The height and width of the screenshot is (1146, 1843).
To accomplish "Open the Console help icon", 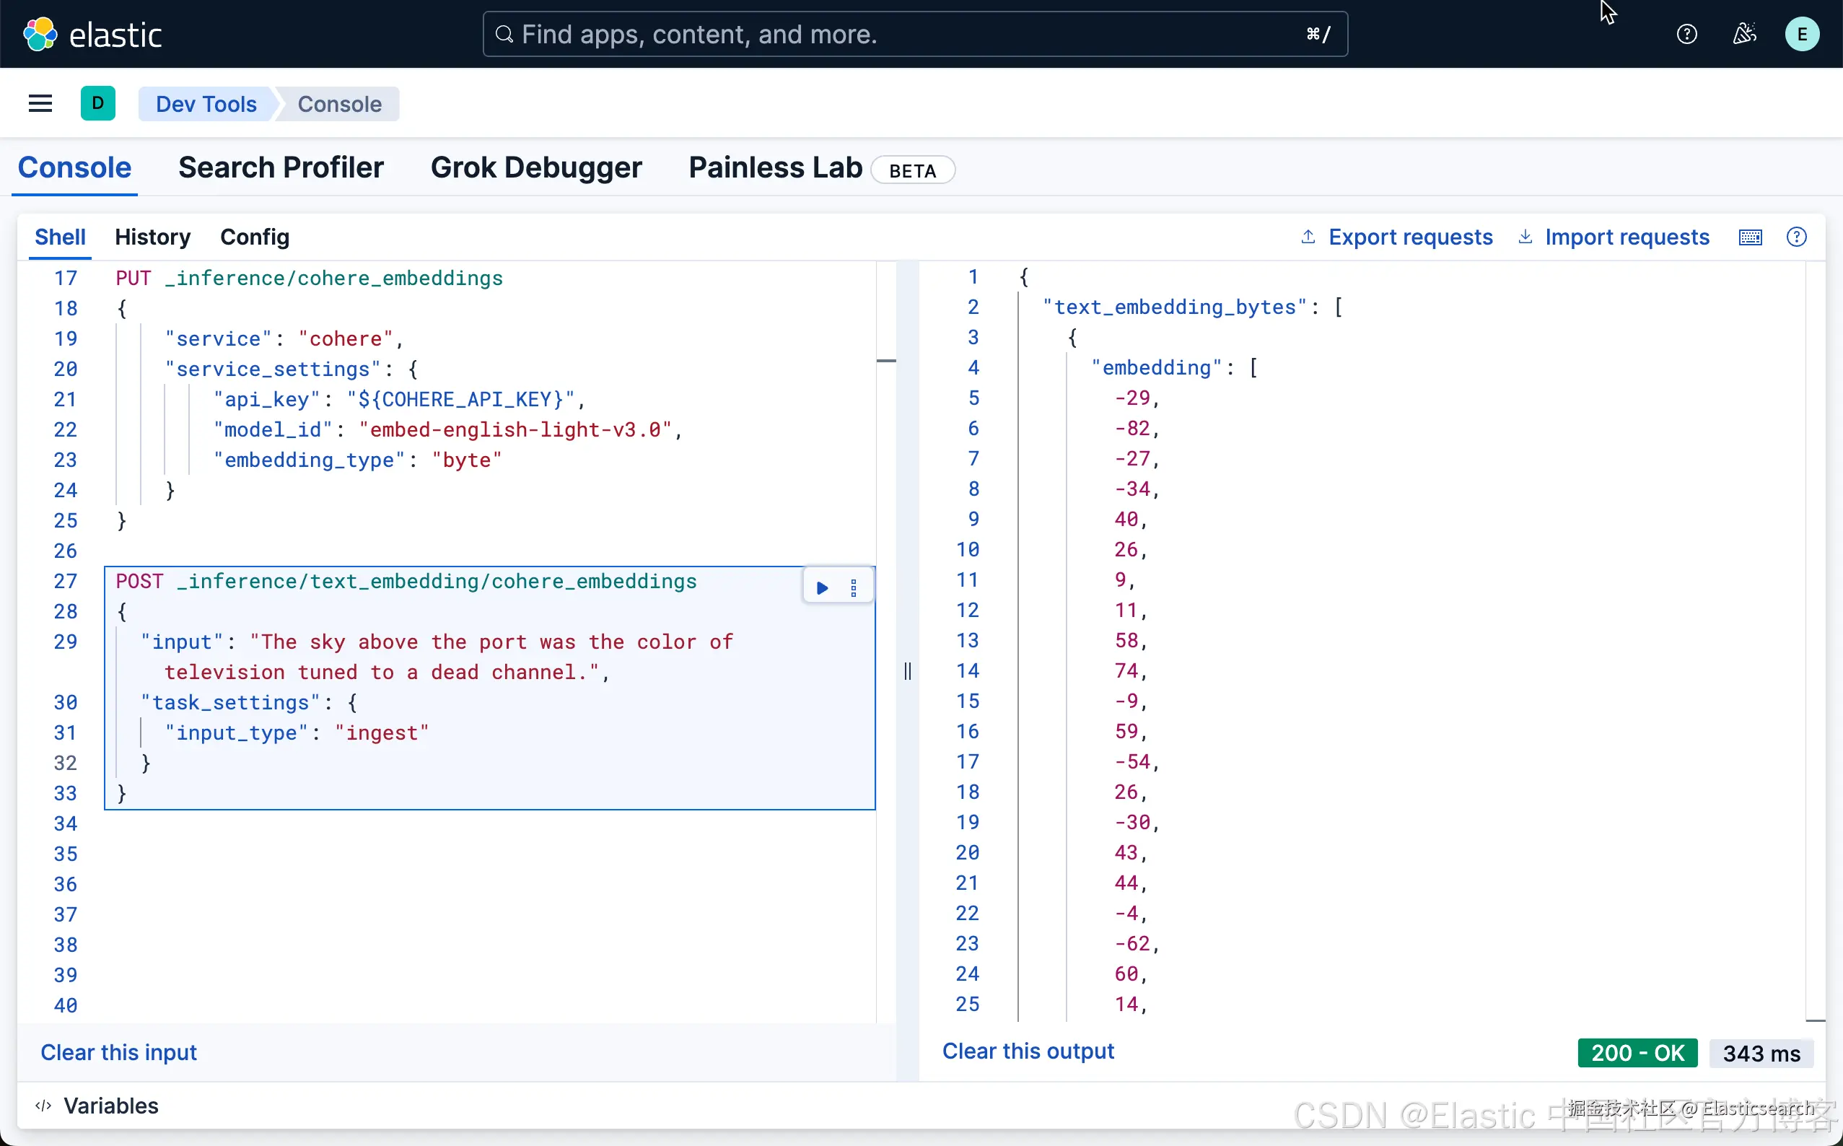I will (x=1796, y=237).
